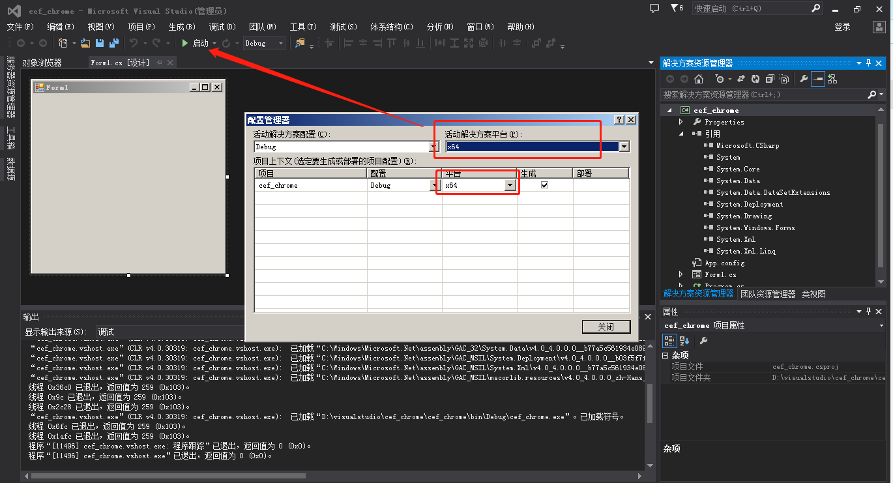
Task: Click the Show All Files icon in Solution Explorer
Action: coord(784,79)
